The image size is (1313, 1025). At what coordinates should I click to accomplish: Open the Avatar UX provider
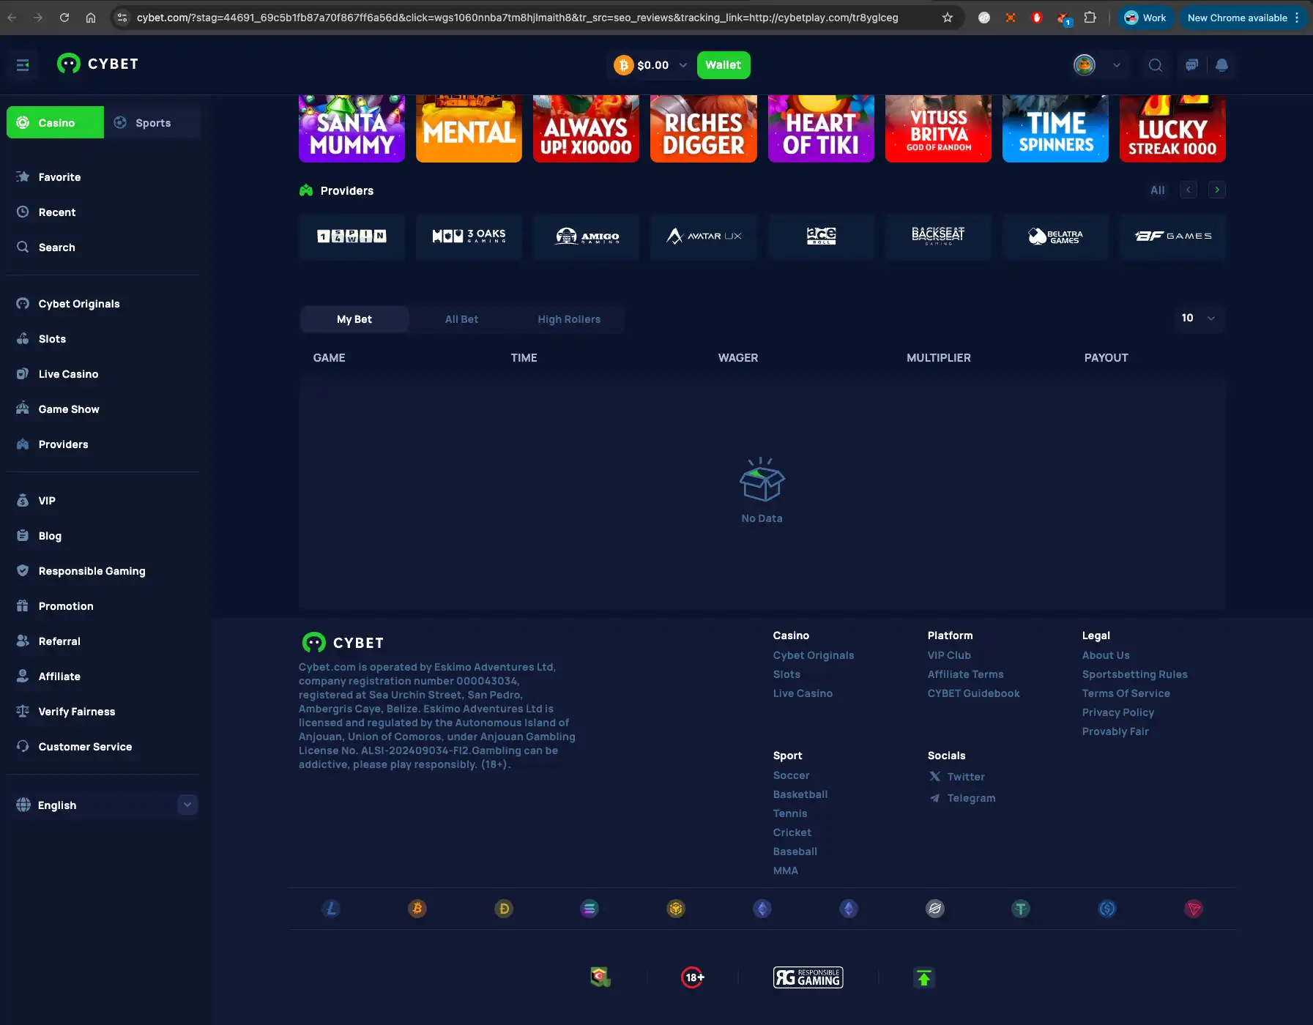(703, 236)
